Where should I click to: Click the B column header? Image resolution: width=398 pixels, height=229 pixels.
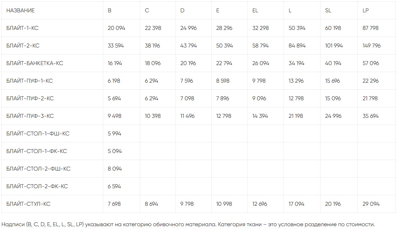110,11
